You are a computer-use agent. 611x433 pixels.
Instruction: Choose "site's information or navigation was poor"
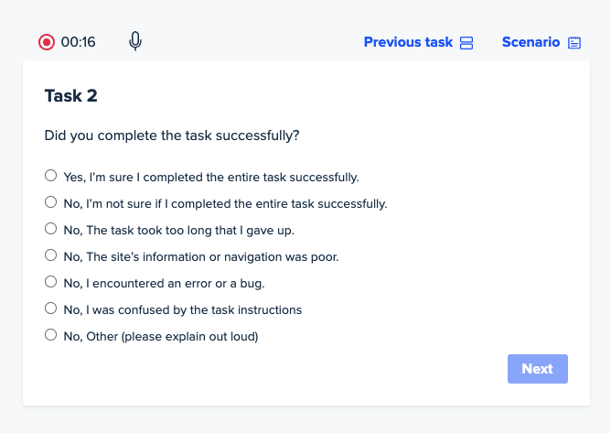click(50, 255)
